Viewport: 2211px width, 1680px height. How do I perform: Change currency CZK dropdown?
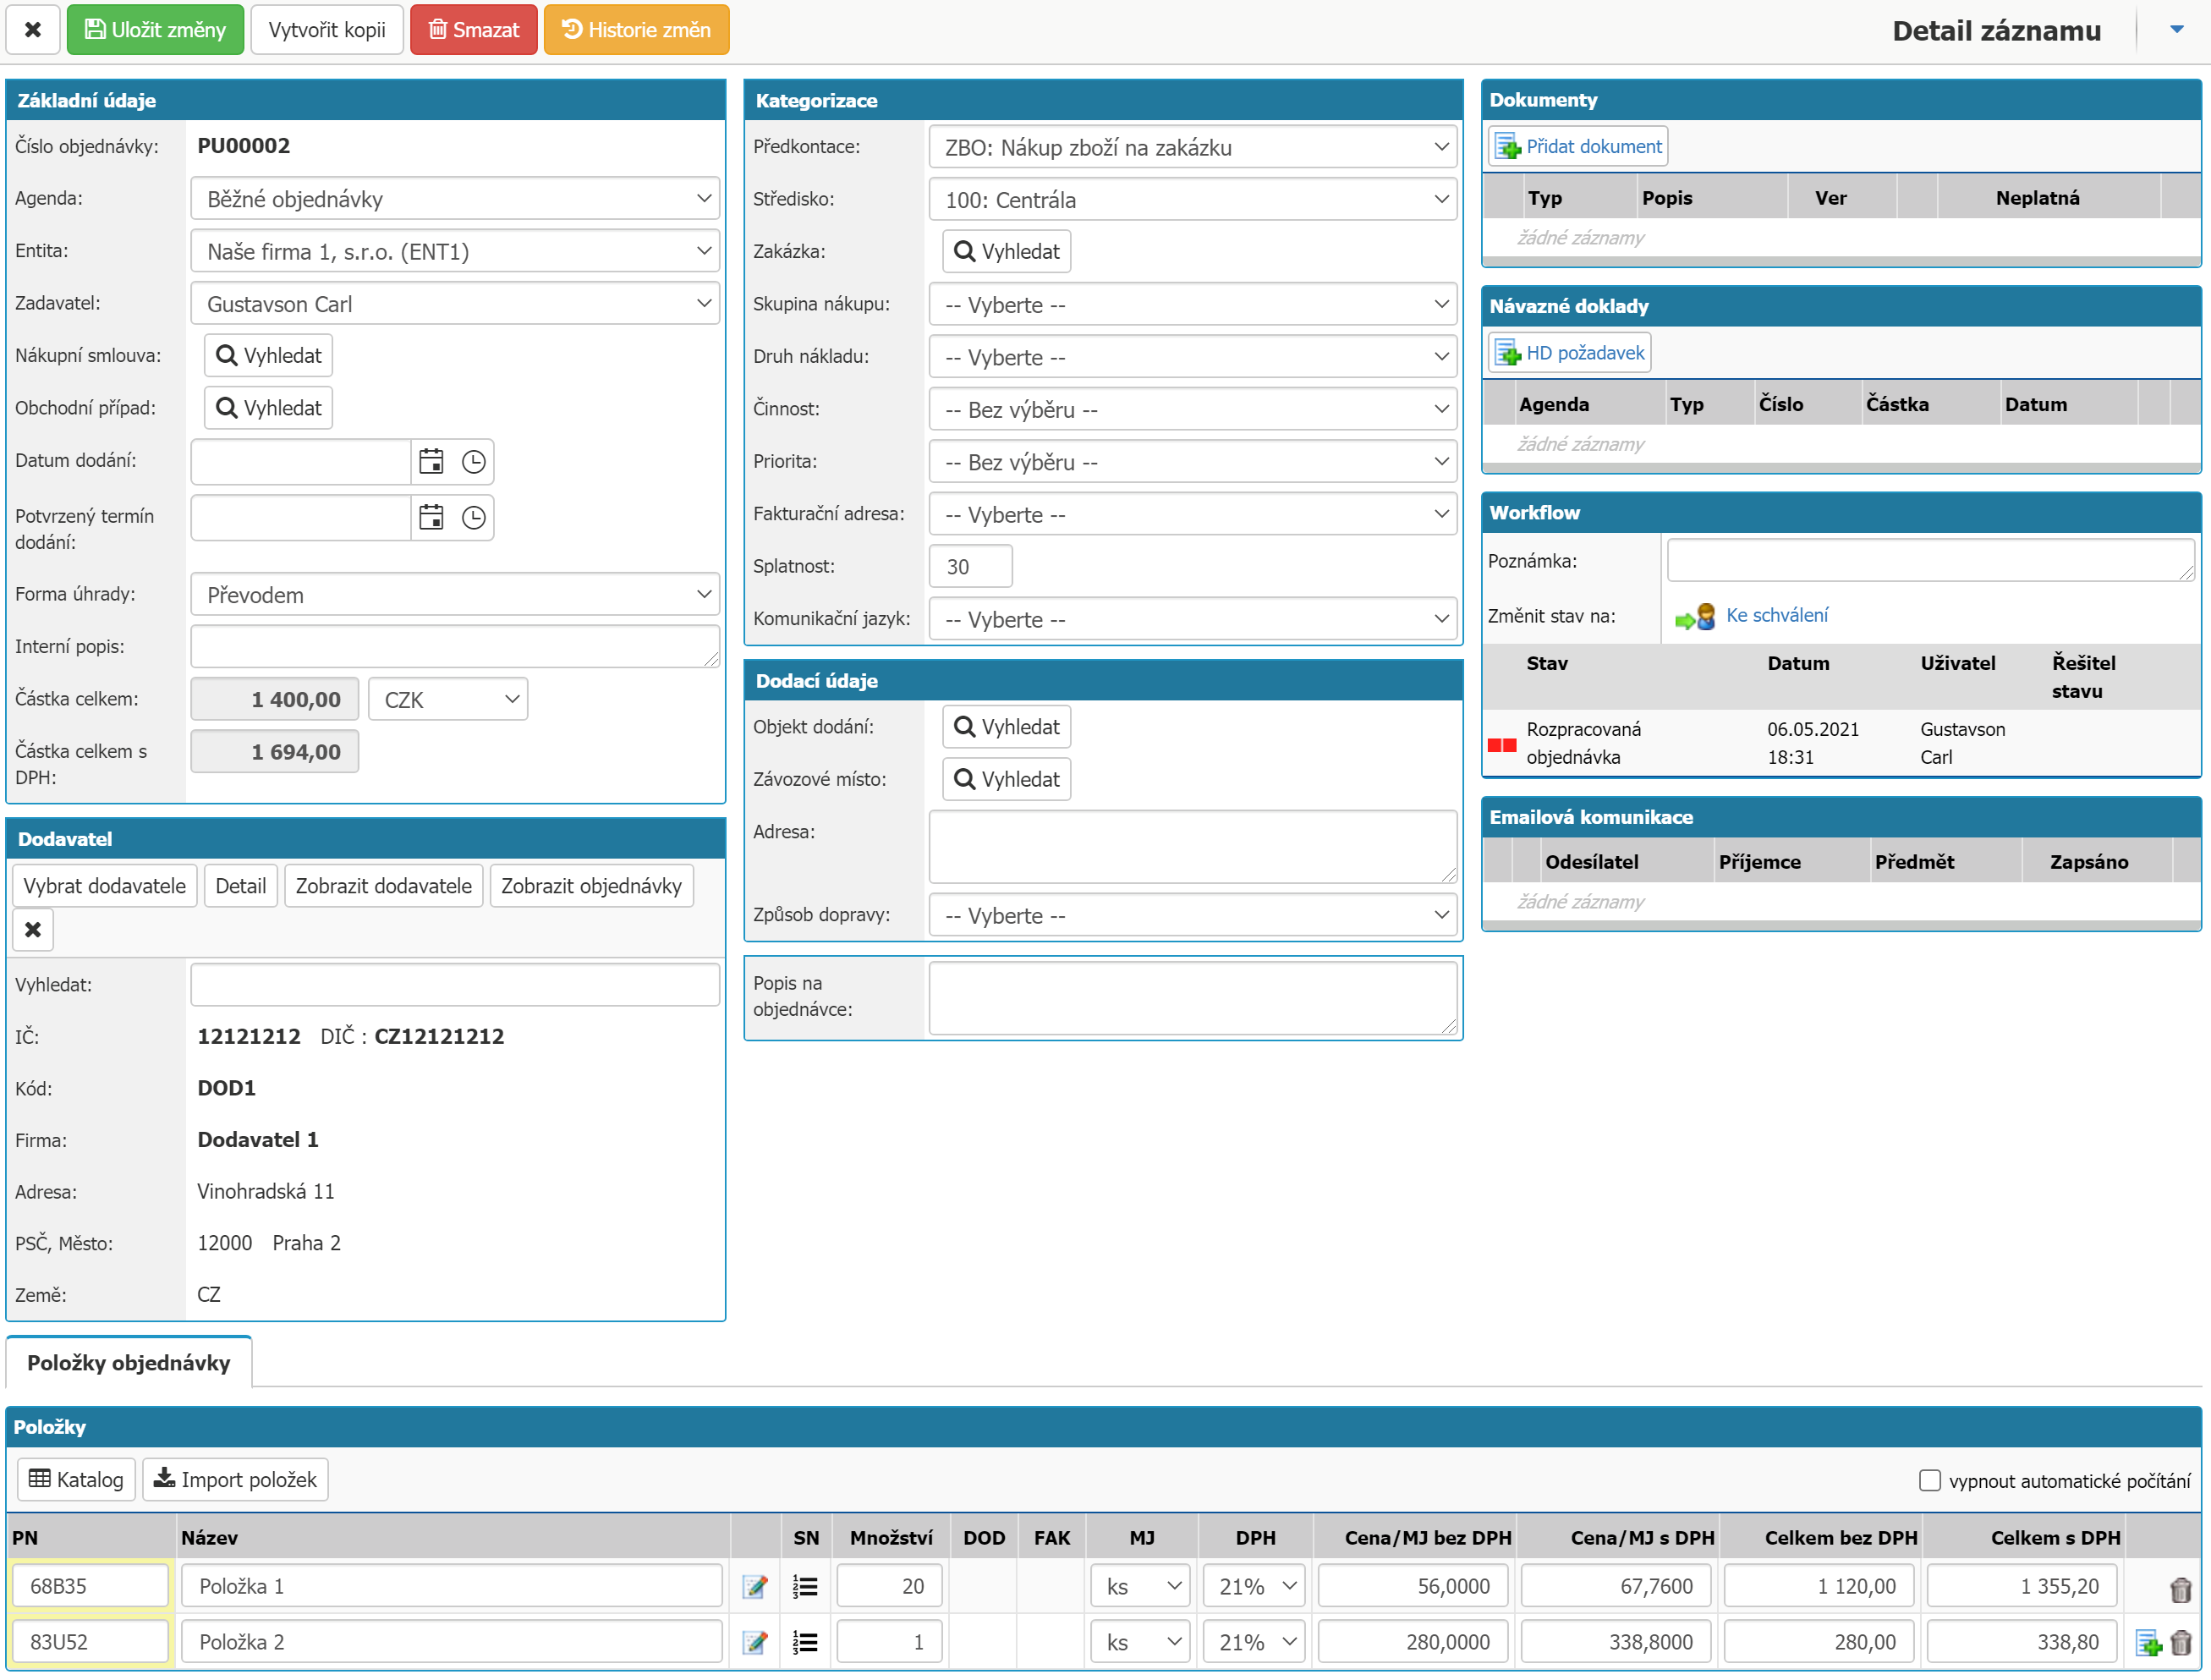(448, 699)
